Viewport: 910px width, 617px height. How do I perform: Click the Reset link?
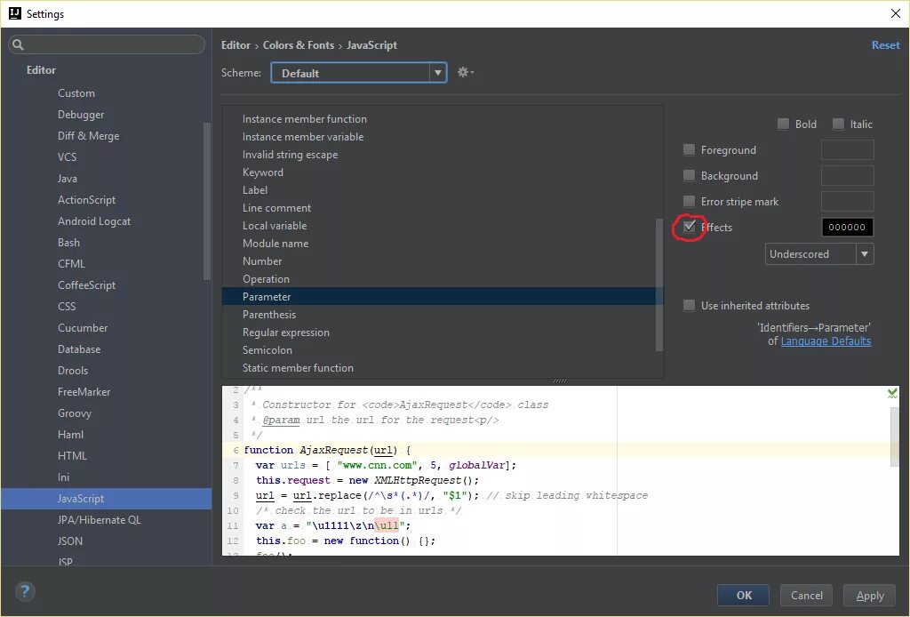click(886, 45)
